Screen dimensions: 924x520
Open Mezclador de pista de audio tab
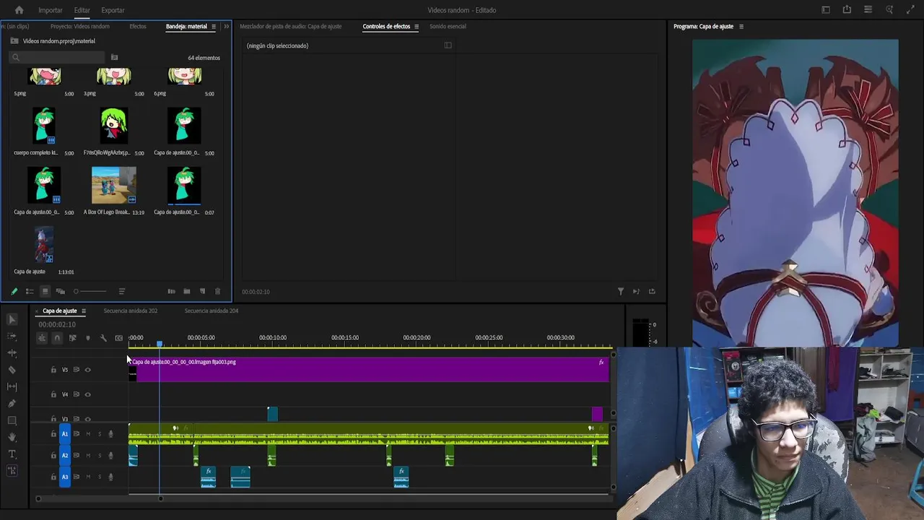pos(291,27)
